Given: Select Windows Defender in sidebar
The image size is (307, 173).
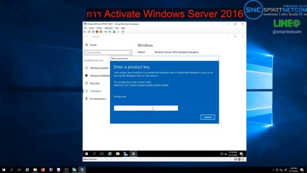Looking at the screenshot, I should pos(97,76).
